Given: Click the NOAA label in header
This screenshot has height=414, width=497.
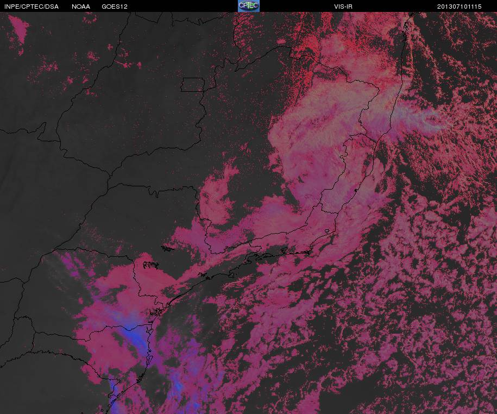Looking at the screenshot, I should (81, 7).
